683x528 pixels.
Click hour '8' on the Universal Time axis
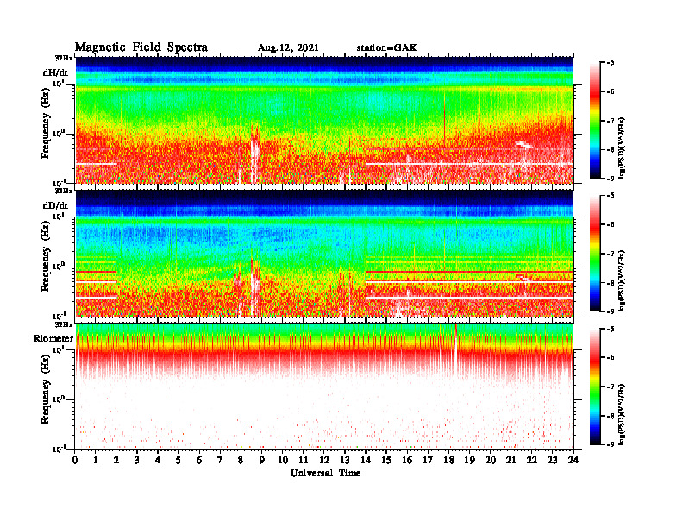[x=241, y=460]
